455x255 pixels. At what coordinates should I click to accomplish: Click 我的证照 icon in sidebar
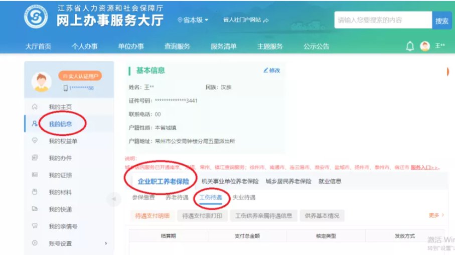point(35,174)
